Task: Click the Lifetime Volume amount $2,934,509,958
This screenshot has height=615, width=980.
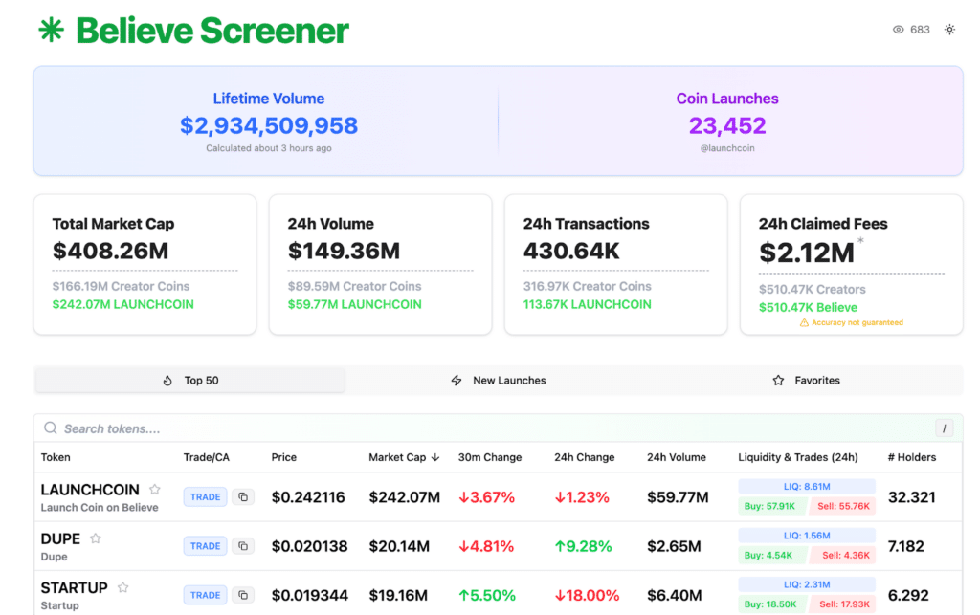Action: coord(269,125)
